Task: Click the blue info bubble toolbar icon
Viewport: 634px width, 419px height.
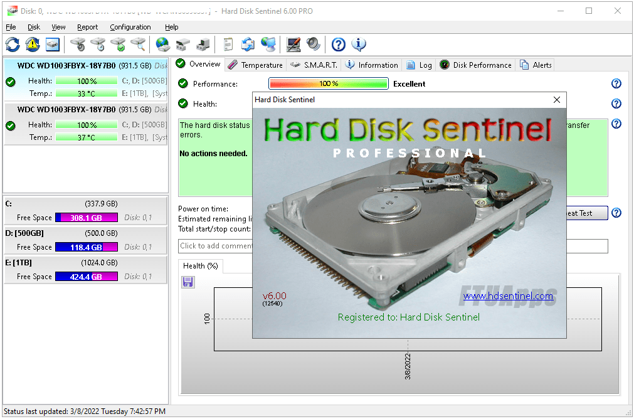Action: click(359, 45)
